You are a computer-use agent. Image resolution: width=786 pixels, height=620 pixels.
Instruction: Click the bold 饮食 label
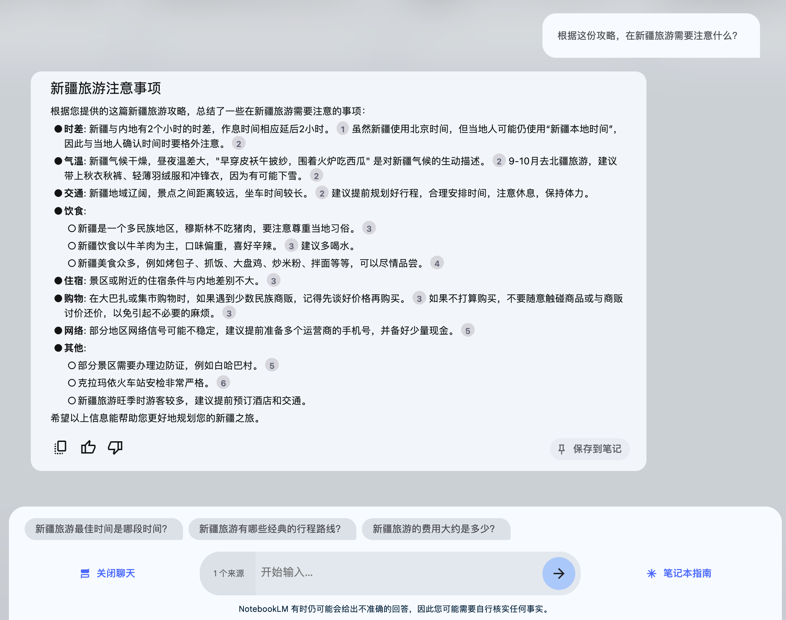point(74,211)
